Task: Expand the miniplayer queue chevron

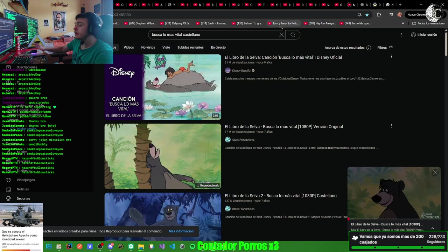Action: (433, 228)
